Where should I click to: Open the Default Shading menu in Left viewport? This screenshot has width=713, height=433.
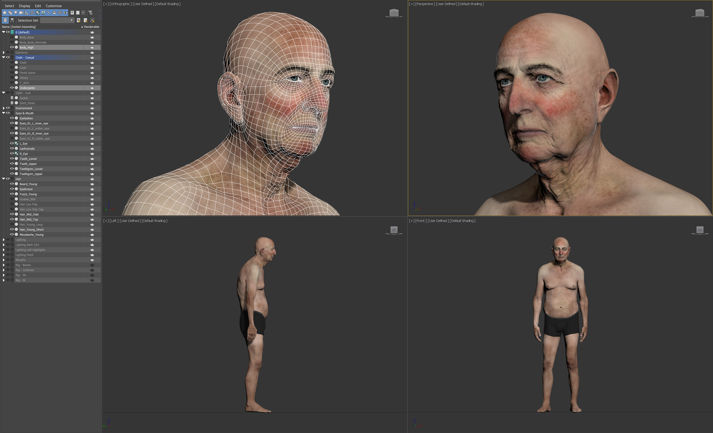(x=154, y=221)
